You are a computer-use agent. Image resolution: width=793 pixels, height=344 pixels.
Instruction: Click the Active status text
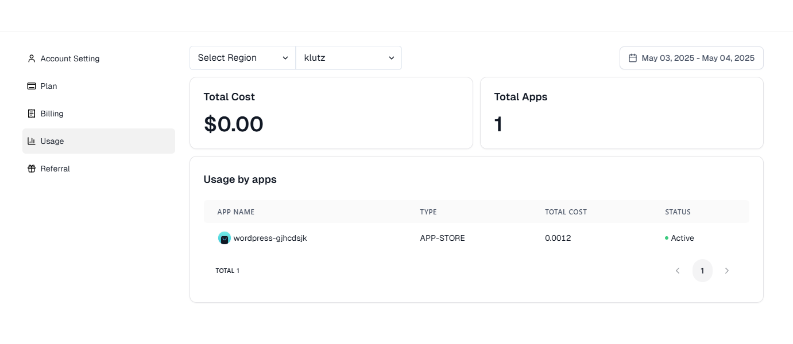pyautogui.click(x=683, y=238)
